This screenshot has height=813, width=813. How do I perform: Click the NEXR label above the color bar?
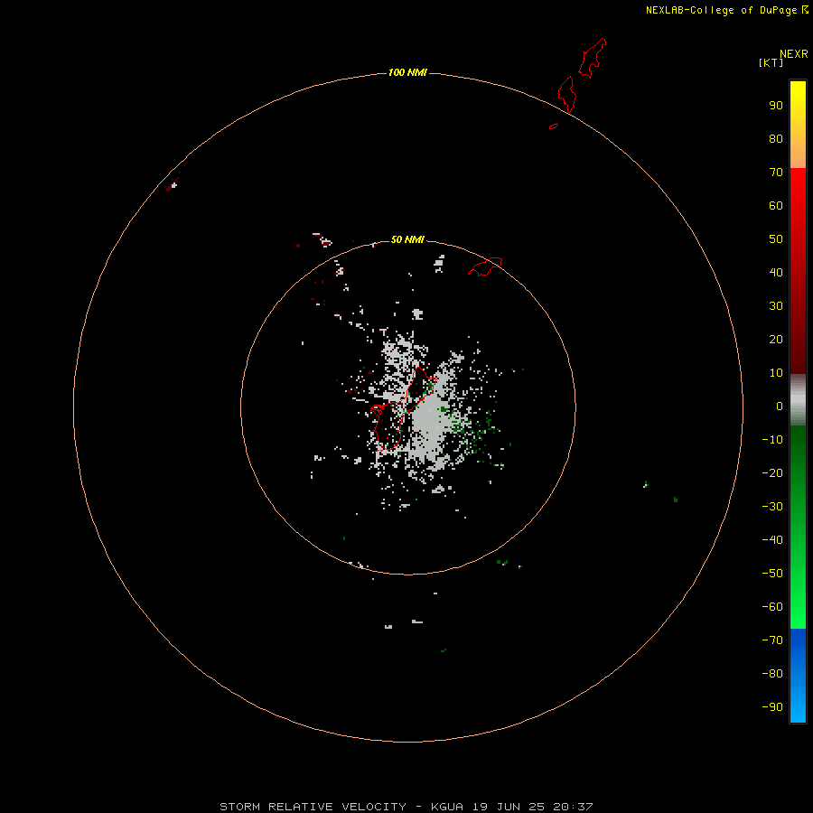(x=793, y=53)
